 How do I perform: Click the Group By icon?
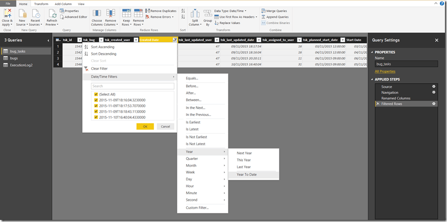pos(207,14)
